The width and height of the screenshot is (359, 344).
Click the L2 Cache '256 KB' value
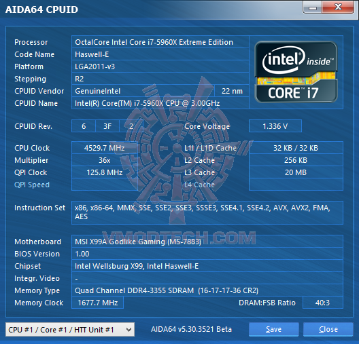pyautogui.click(x=296, y=160)
